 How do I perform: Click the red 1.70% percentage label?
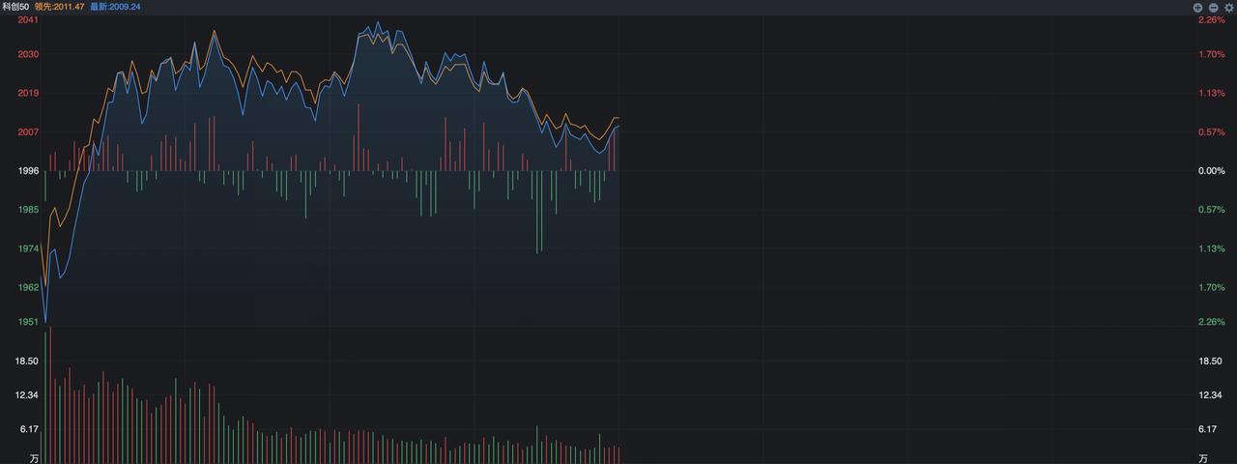[1212, 54]
